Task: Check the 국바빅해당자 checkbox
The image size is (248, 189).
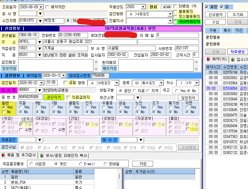Action: 175,22
